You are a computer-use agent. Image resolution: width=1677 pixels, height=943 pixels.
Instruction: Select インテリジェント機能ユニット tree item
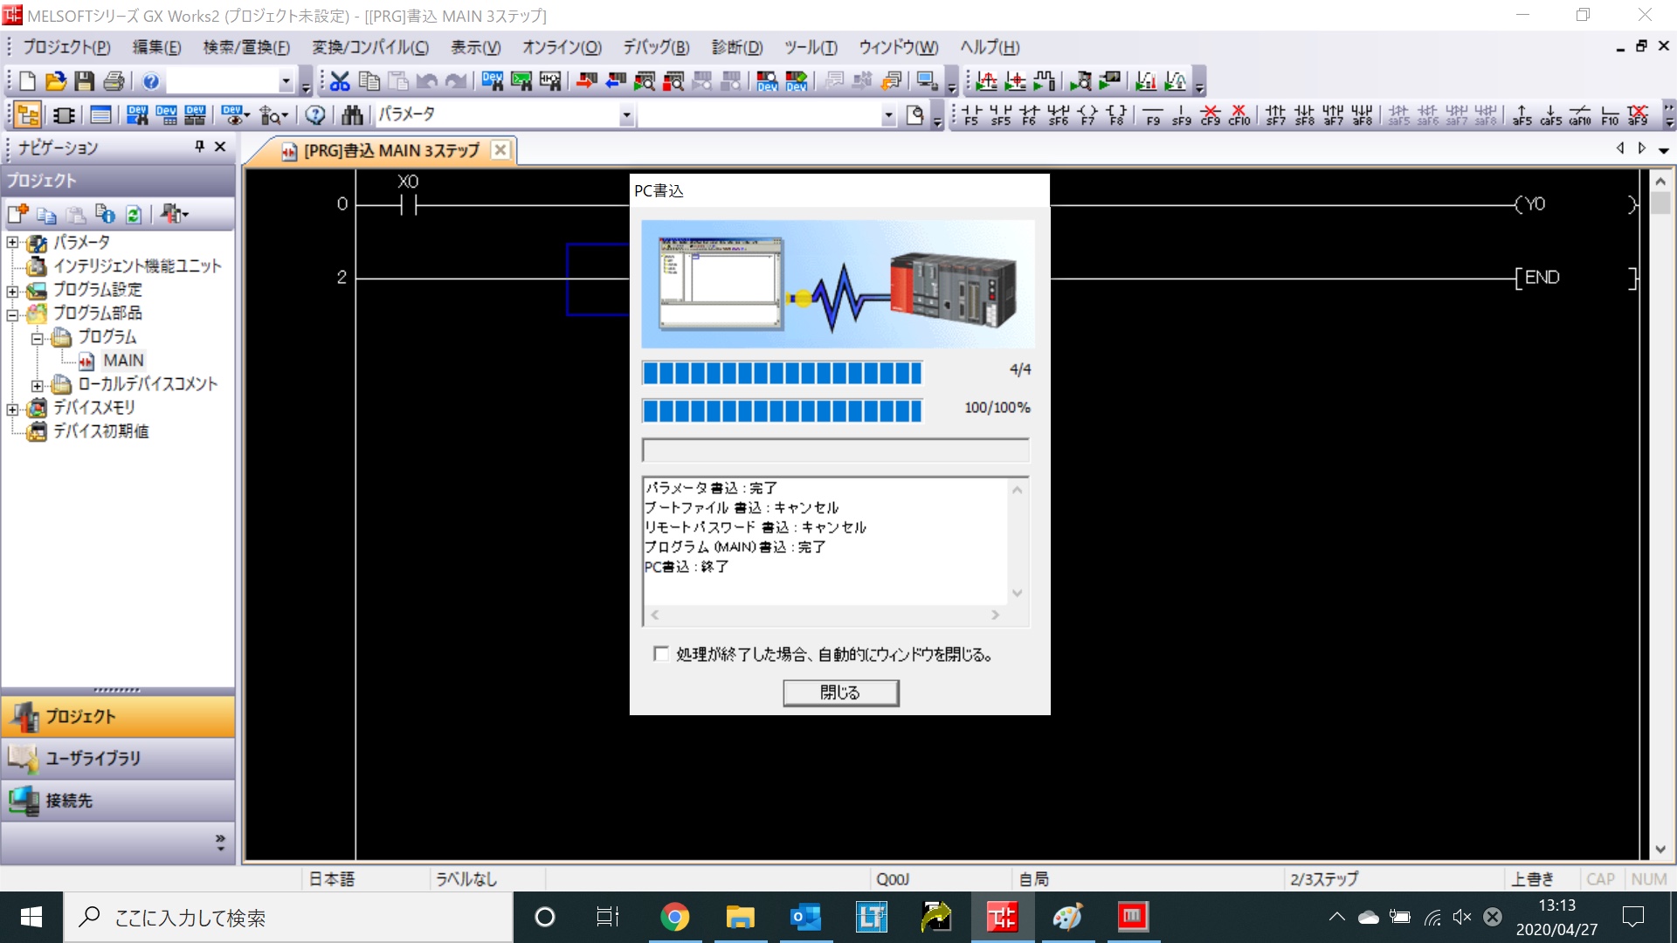(x=137, y=266)
